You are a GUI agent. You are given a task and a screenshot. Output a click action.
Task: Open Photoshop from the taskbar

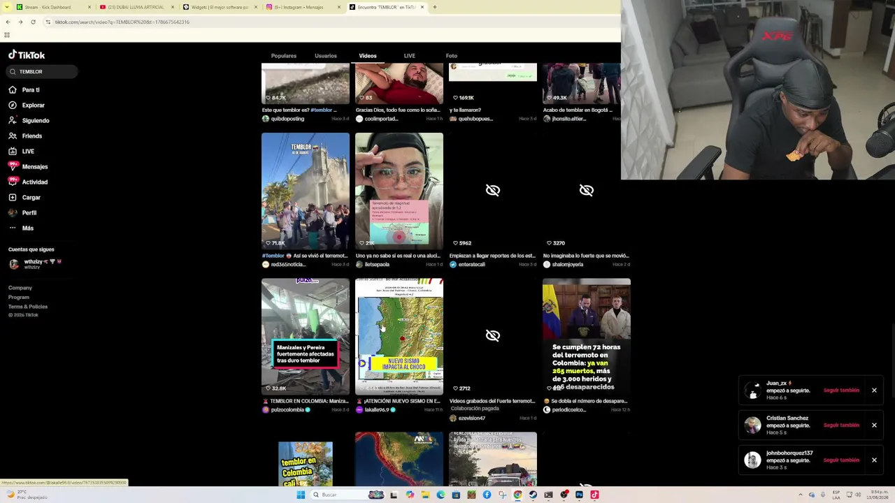click(x=579, y=495)
